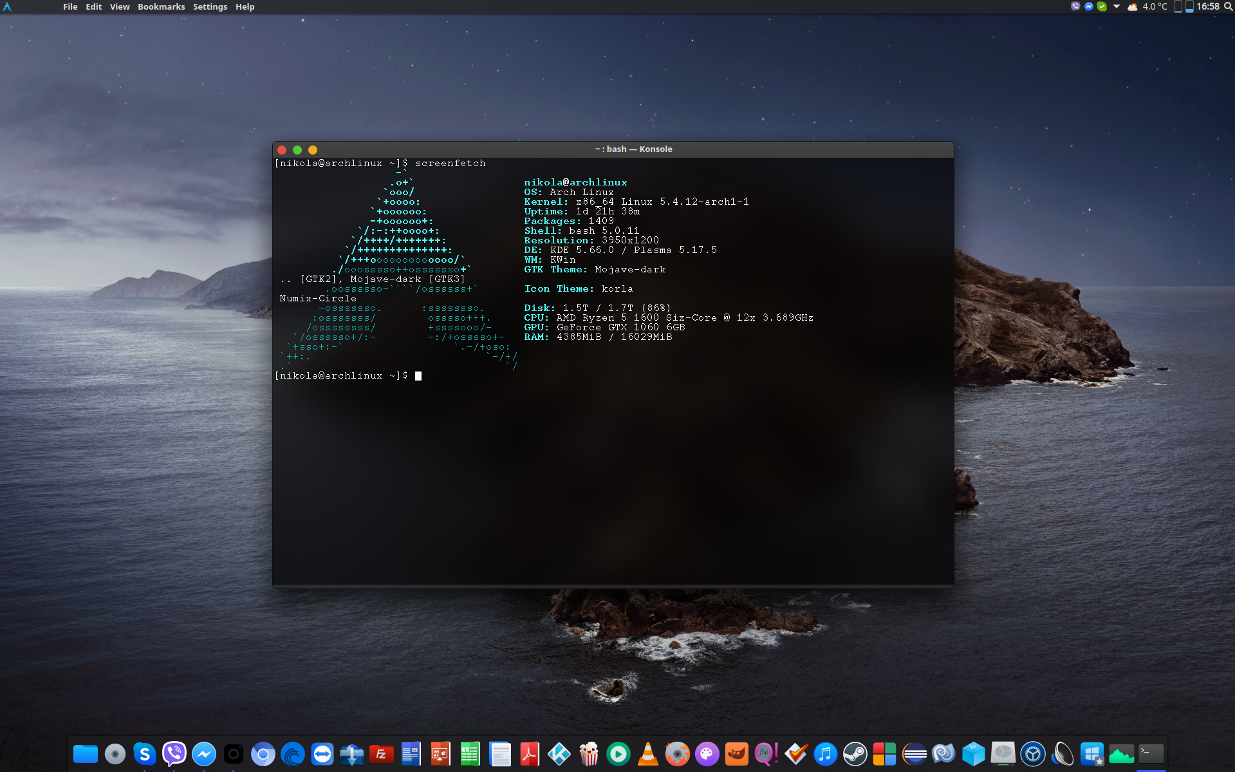The height and width of the screenshot is (772, 1235).
Task: Open the Edit menu
Action: [x=94, y=6]
